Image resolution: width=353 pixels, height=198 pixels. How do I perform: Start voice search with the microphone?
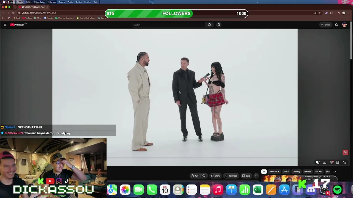pyautogui.click(x=219, y=25)
